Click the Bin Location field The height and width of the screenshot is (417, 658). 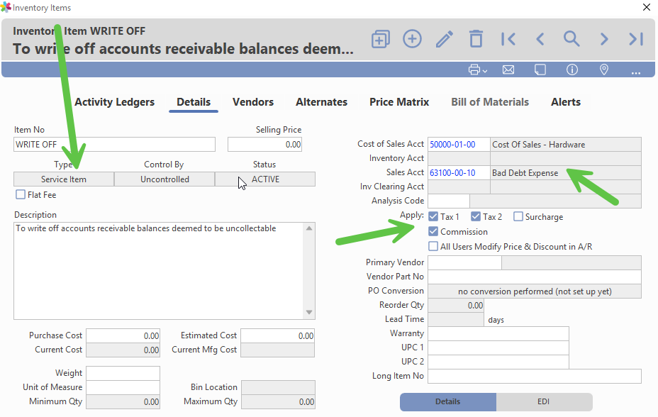pyautogui.click(x=278, y=387)
